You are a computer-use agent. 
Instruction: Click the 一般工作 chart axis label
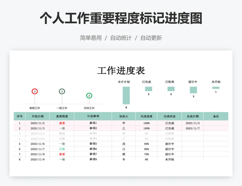[62, 108]
